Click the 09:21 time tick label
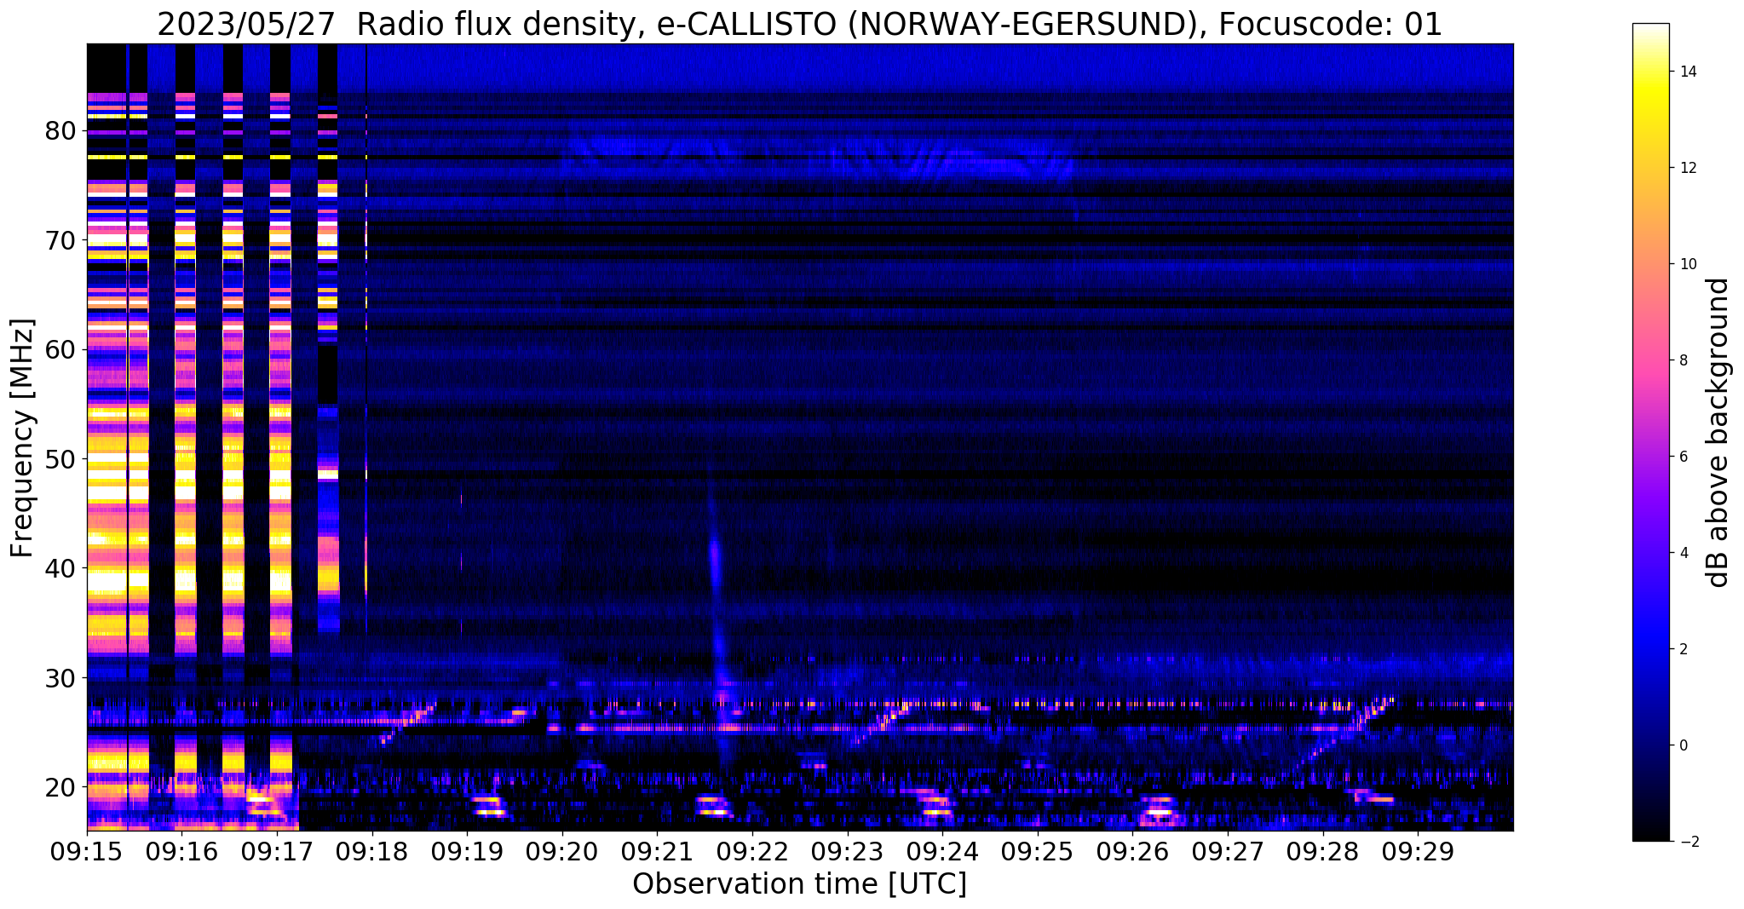The image size is (1744, 909). point(658,850)
